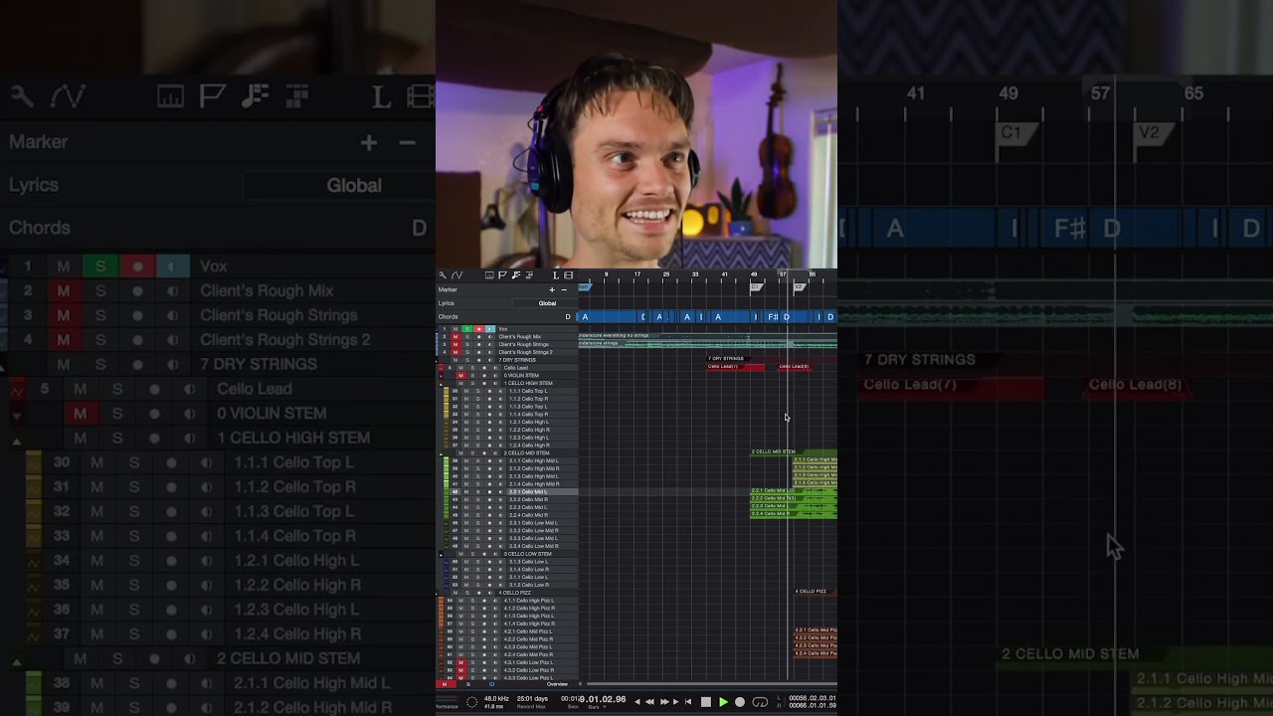Click the Rewind double-arrow button

click(x=649, y=702)
